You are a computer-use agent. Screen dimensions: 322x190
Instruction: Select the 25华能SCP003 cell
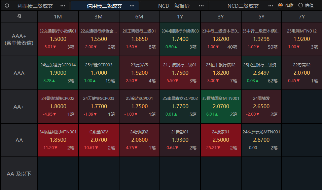point(99,73)
